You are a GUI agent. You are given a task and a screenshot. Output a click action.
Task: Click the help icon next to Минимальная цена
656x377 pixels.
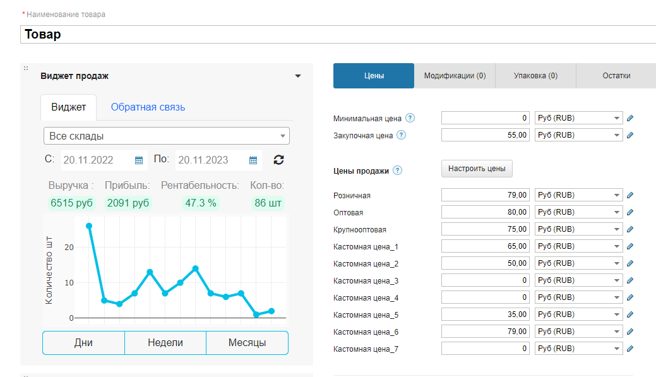click(x=410, y=118)
